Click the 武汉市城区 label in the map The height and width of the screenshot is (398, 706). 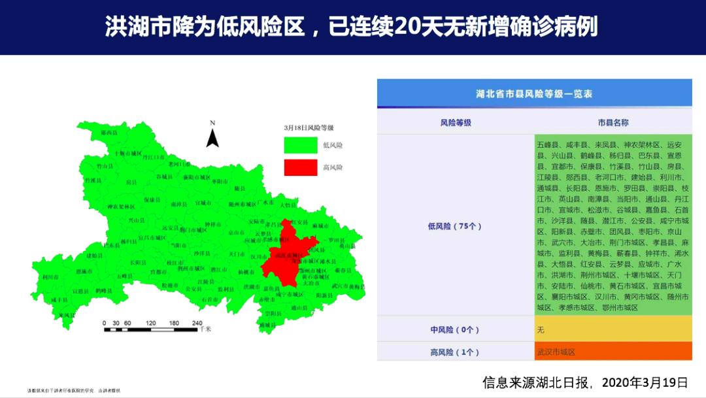(288, 255)
